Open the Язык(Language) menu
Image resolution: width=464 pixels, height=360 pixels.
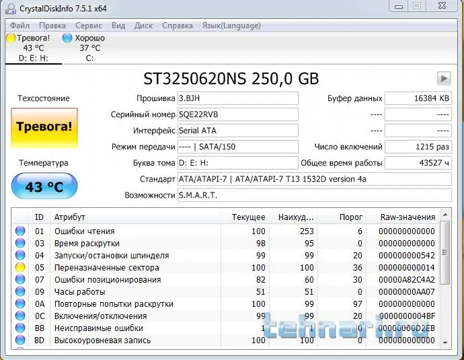(231, 26)
